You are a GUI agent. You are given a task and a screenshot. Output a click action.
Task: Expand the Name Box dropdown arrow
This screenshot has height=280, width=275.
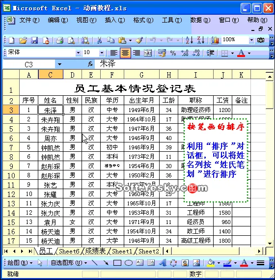(59, 64)
